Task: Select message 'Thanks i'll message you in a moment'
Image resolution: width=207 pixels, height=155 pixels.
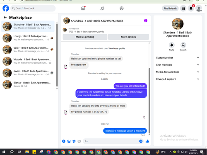Action: pyautogui.click(x=125, y=131)
